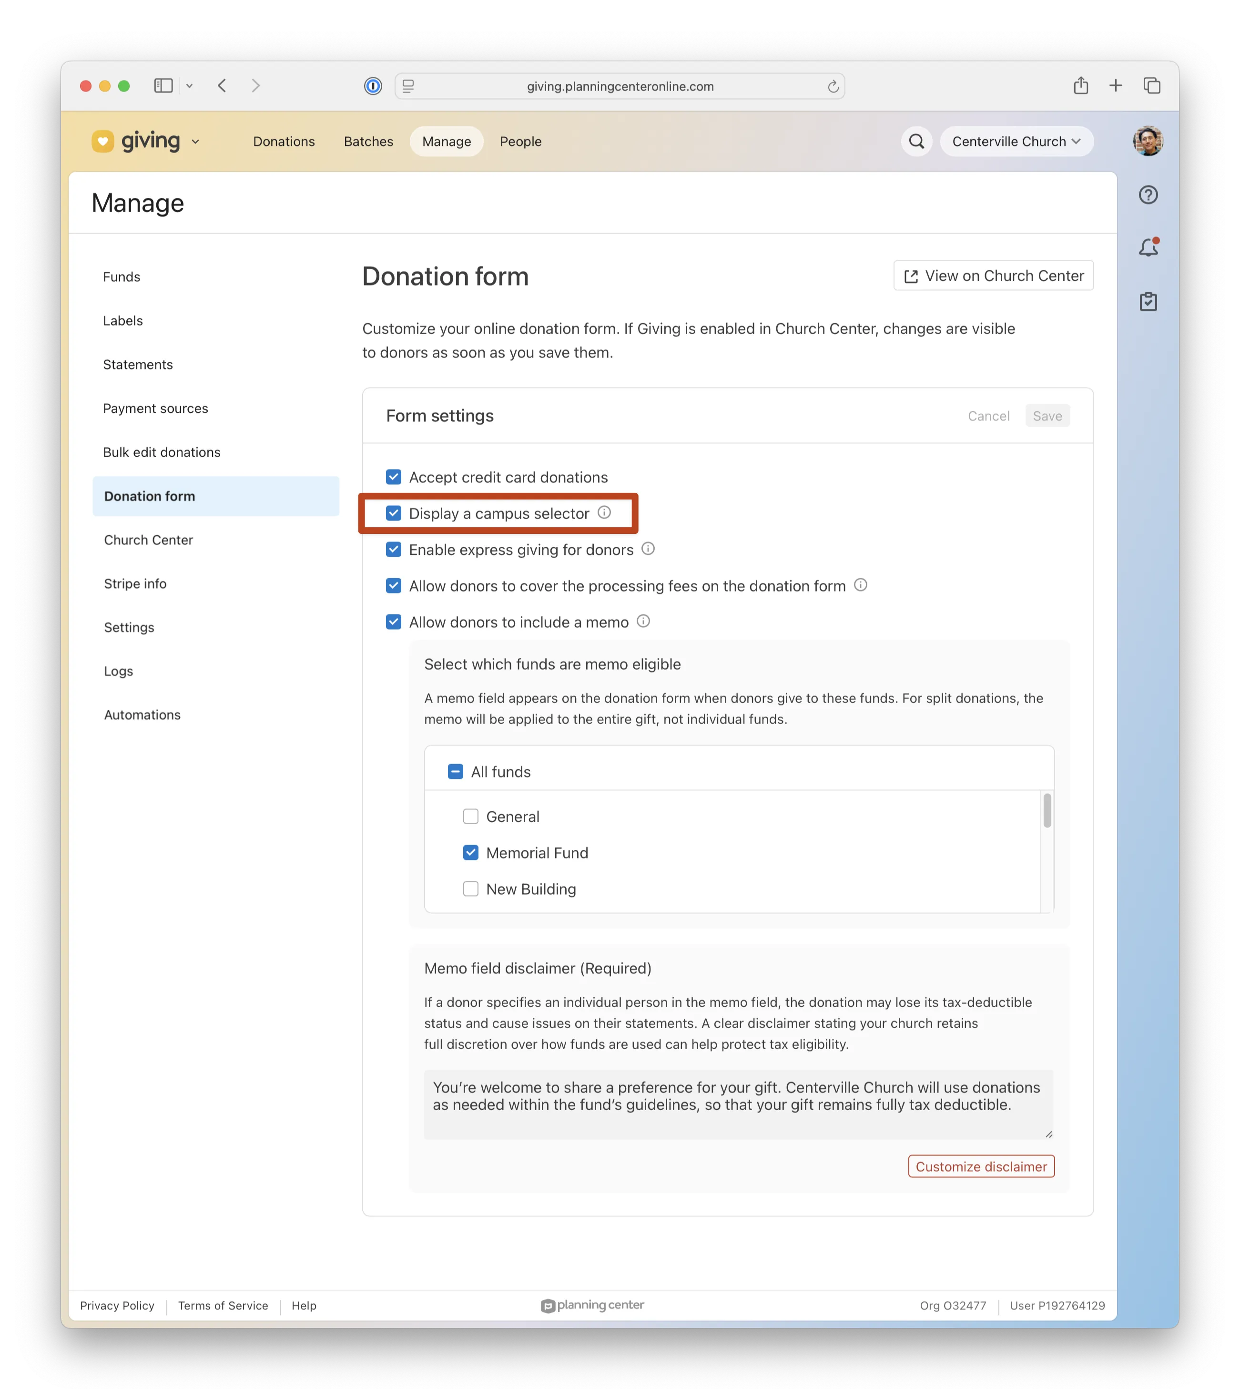The height and width of the screenshot is (1389, 1240).
Task: Select the Manage nav item
Action: pyautogui.click(x=446, y=141)
